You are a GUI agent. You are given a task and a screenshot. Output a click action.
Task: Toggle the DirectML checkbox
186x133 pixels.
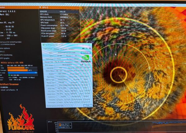click(84, 99)
